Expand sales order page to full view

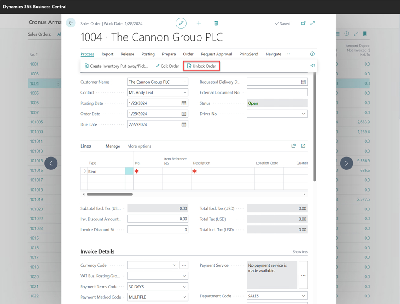pos(312,23)
